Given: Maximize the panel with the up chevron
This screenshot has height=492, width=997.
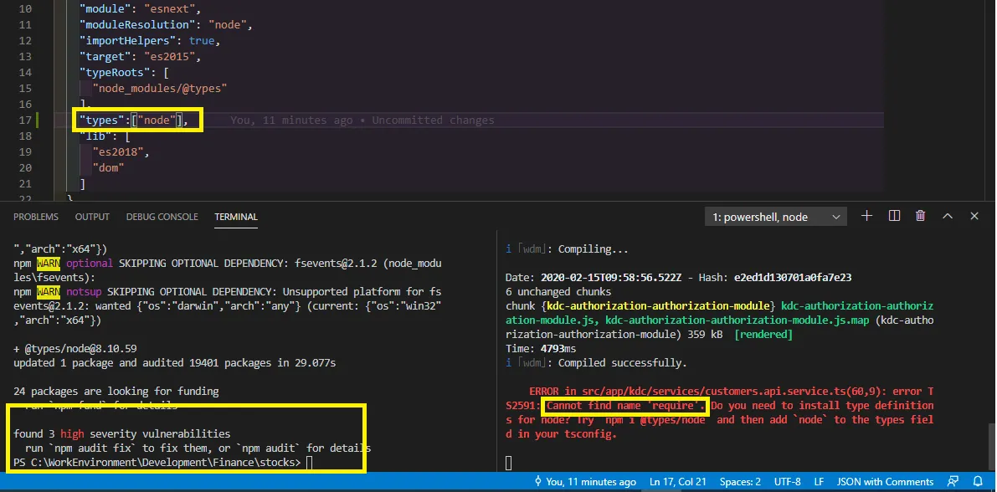Looking at the screenshot, I should click(x=948, y=216).
